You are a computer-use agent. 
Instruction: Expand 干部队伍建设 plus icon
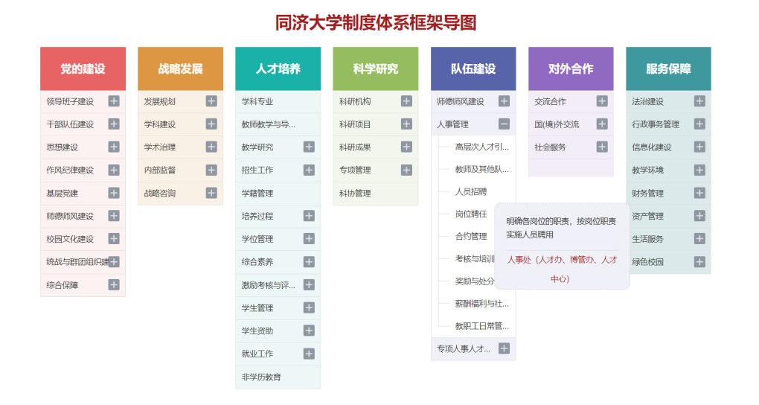(114, 124)
